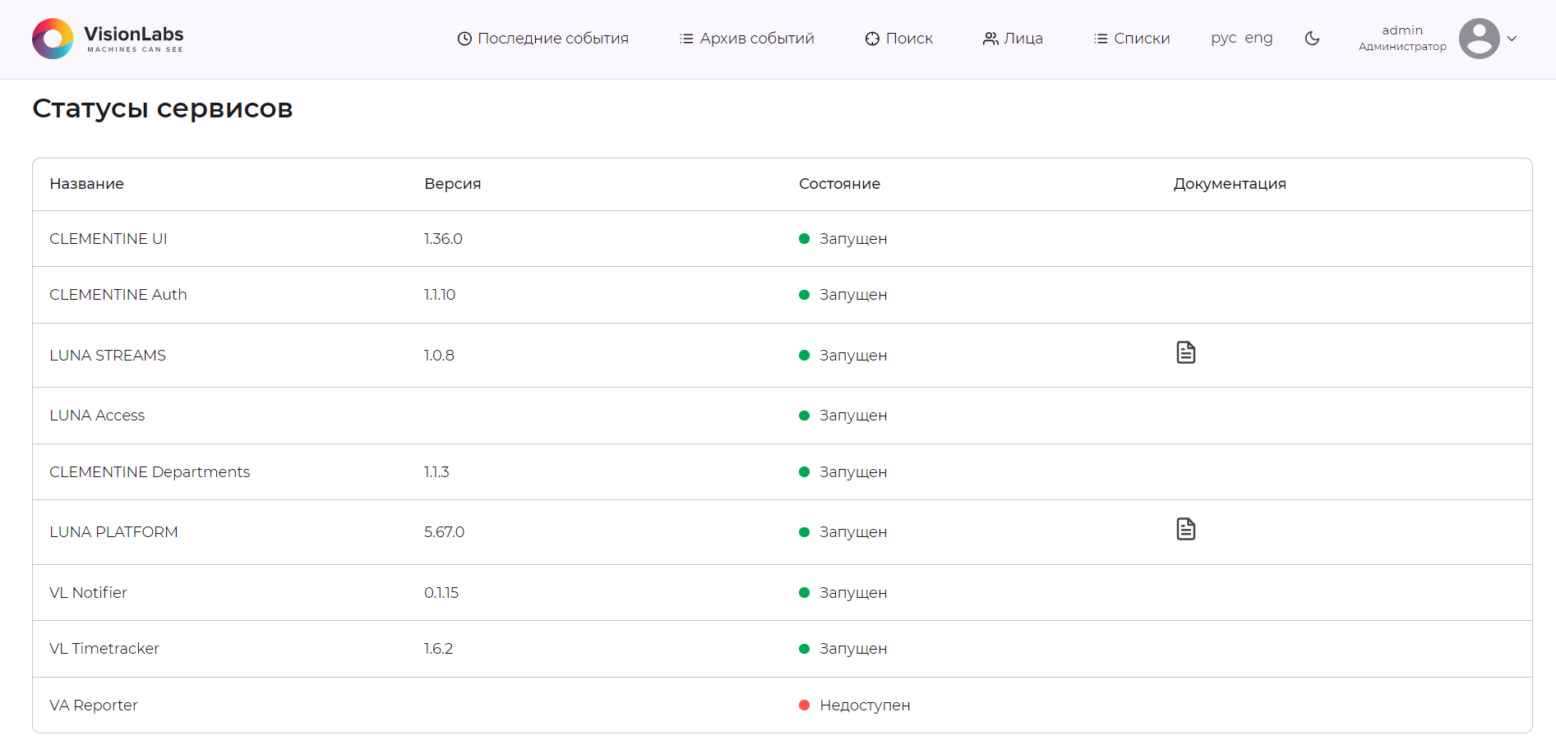
Task: Click the Документация column header
Action: [1230, 184]
